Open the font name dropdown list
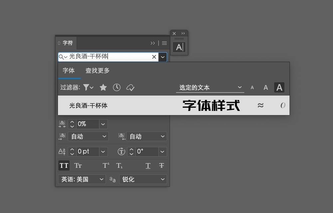Viewport: 333px width, 213px height. 163,57
